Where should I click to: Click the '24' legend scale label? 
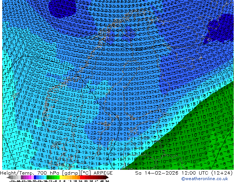point(80,181)
